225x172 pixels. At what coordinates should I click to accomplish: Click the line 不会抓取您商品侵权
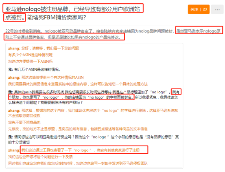pyautogui.click(x=24, y=116)
